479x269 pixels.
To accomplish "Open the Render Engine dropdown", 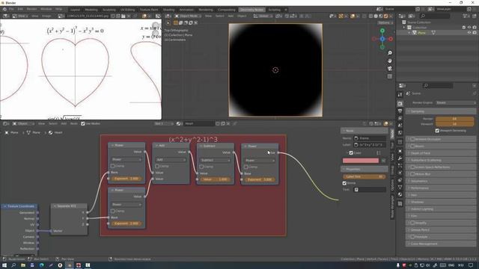I will tap(455, 103).
